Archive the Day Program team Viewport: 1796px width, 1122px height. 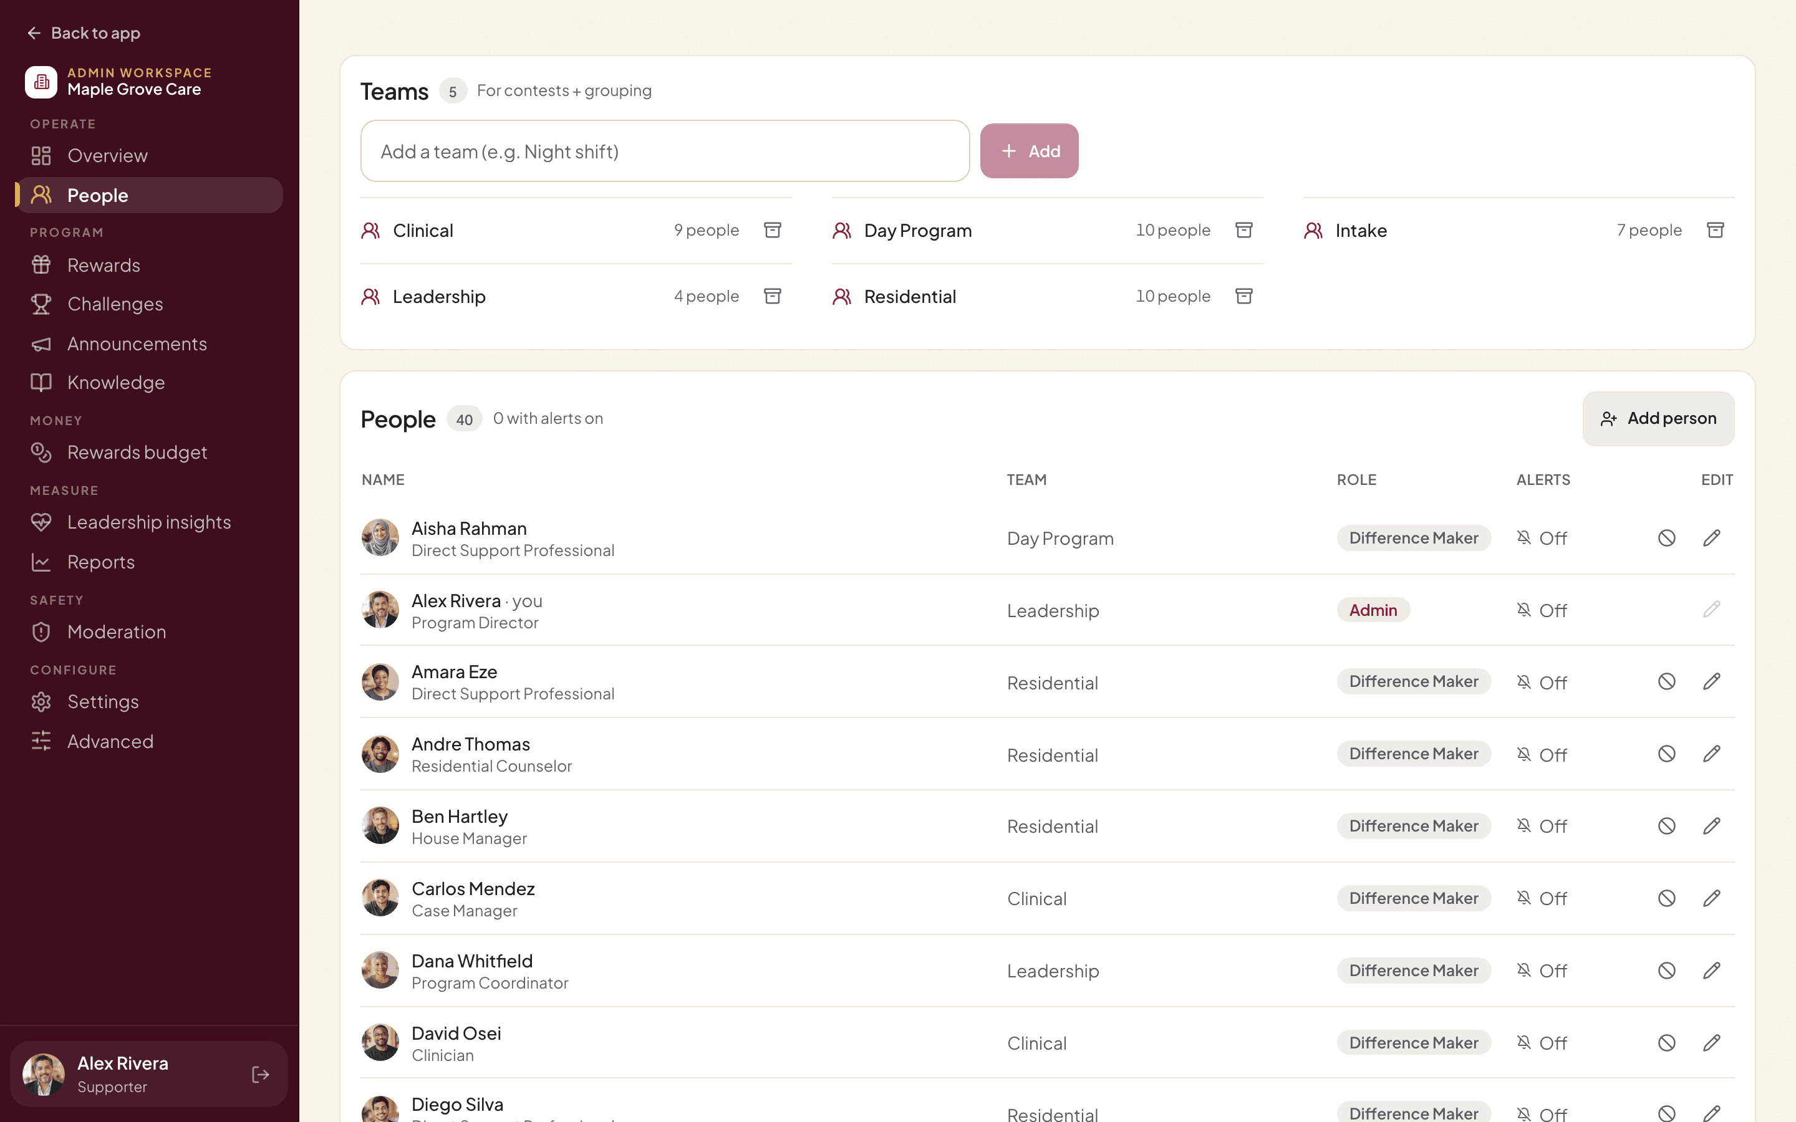(x=1244, y=230)
